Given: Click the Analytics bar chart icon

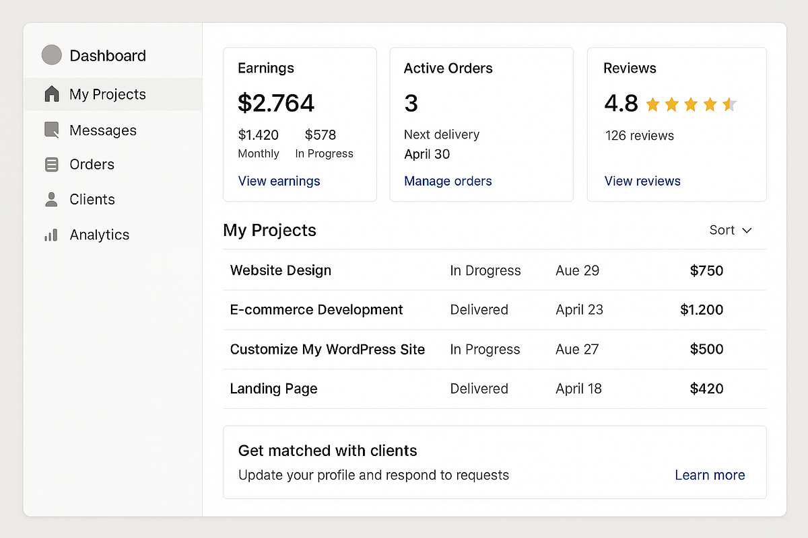Looking at the screenshot, I should coord(51,235).
